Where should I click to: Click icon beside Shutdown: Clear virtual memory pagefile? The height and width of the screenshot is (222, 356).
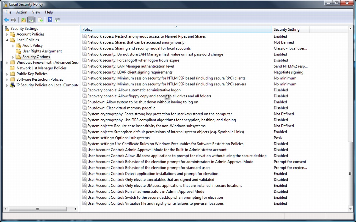(x=84, y=108)
